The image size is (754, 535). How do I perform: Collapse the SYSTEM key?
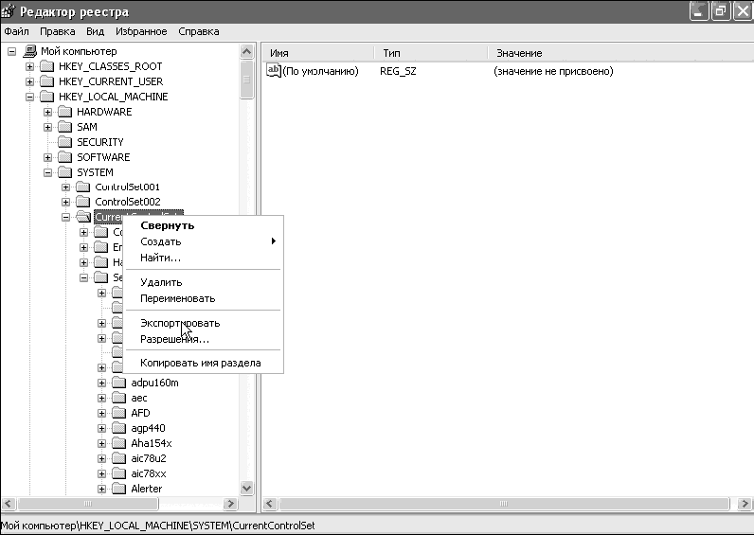pyautogui.click(x=47, y=172)
